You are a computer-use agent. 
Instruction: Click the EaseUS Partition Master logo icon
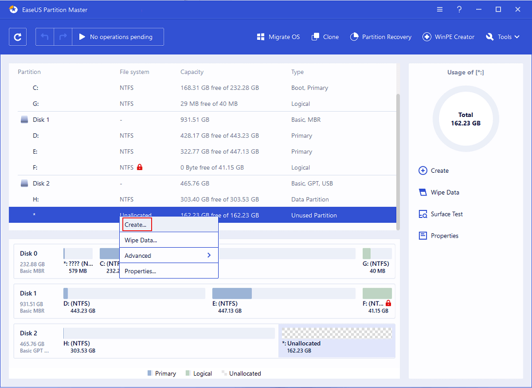coord(14,10)
